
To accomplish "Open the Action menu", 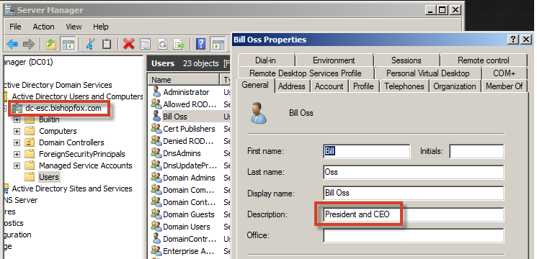I will click(x=43, y=27).
